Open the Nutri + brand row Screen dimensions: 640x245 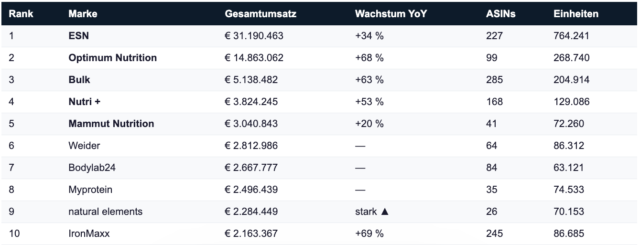point(84,102)
